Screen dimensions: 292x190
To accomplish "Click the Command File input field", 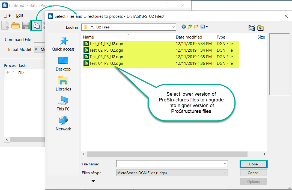I will click(x=40, y=40).
